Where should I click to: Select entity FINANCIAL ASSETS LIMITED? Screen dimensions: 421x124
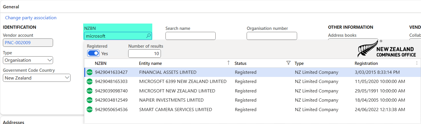pyautogui.click(x=168, y=72)
